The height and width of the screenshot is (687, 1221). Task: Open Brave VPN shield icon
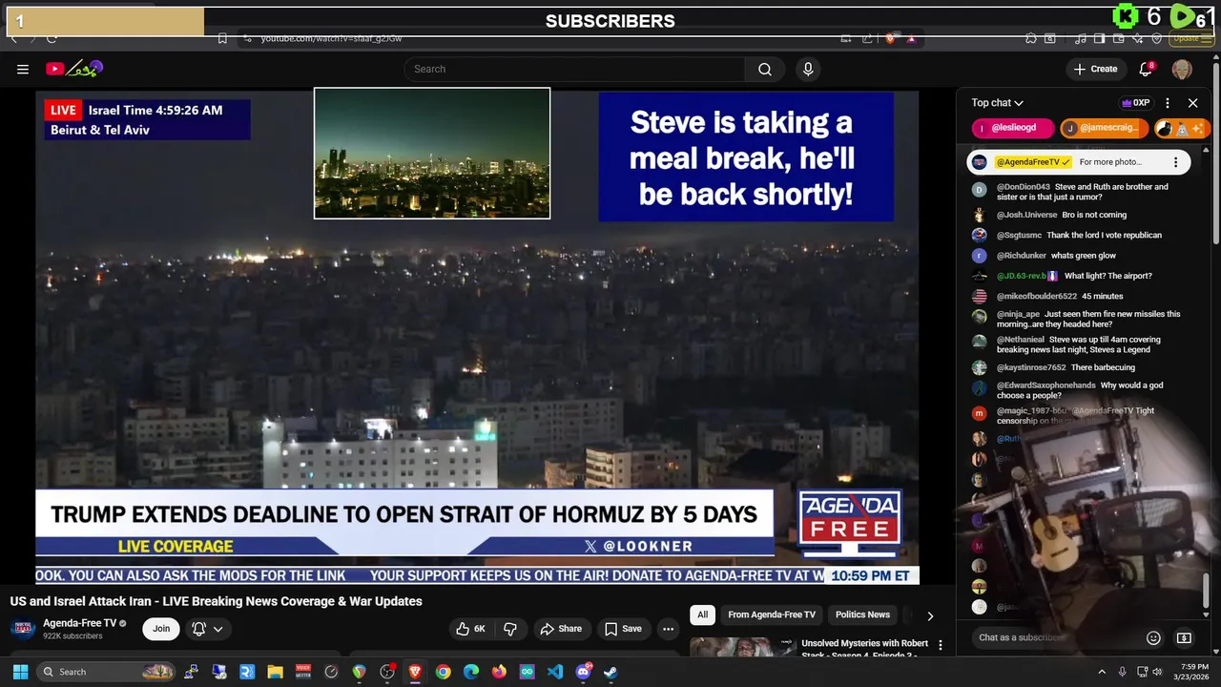pos(1157,38)
